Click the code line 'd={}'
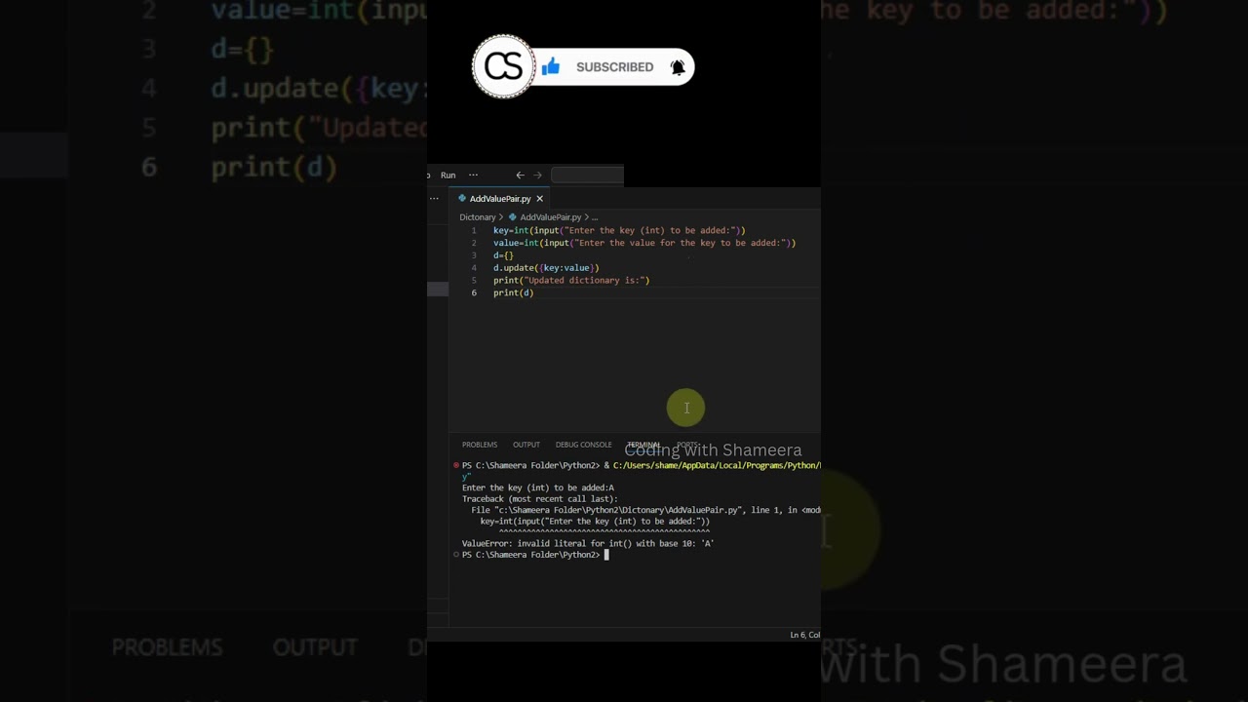The width and height of the screenshot is (1248, 702). click(503, 255)
